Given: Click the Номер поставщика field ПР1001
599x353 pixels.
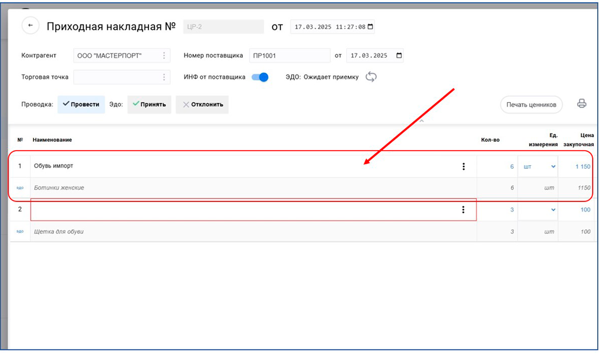Looking at the screenshot, I should (x=289, y=56).
